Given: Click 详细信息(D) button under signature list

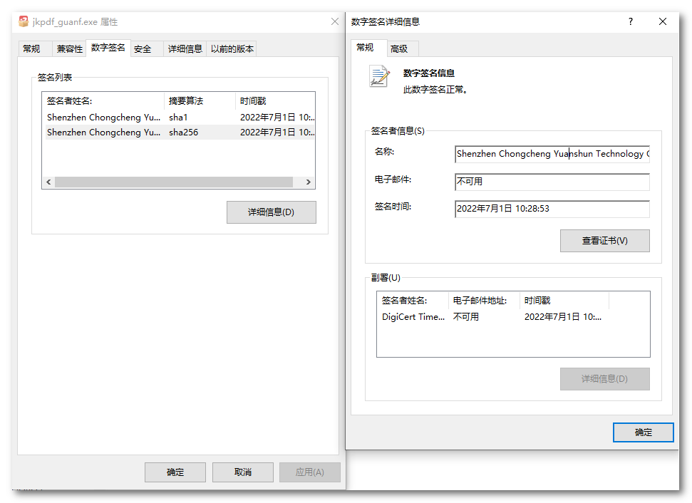Looking at the screenshot, I should [x=271, y=212].
